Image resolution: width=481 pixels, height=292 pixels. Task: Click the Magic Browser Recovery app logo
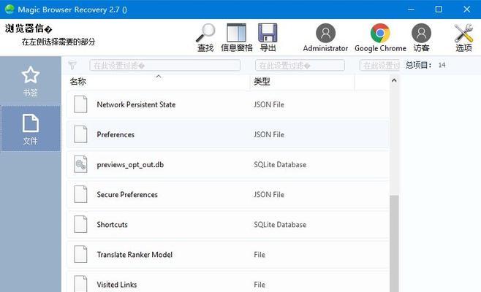coord(10,9)
